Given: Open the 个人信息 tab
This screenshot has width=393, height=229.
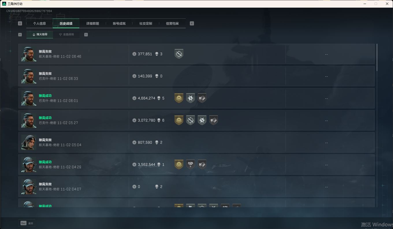Looking at the screenshot, I should (40, 23).
